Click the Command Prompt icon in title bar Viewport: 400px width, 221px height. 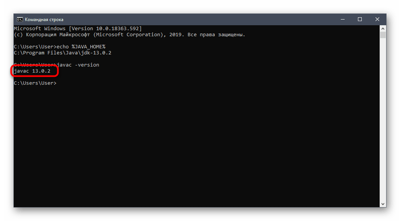click(x=19, y=19)
